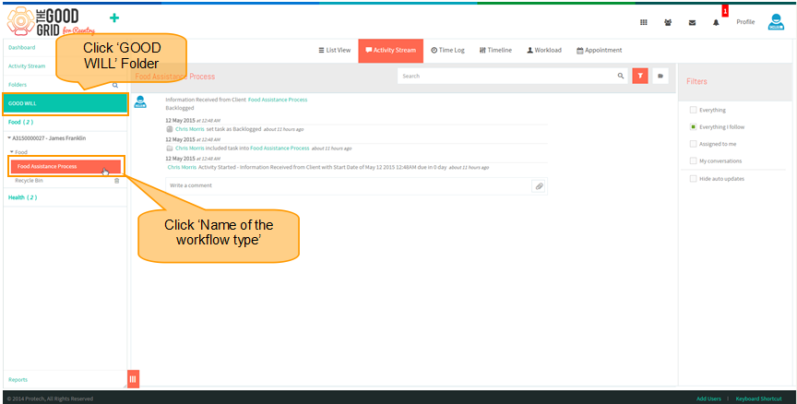Open the notifications bell icon
This screenshot has width=797, height=404.
coord(716,22)
